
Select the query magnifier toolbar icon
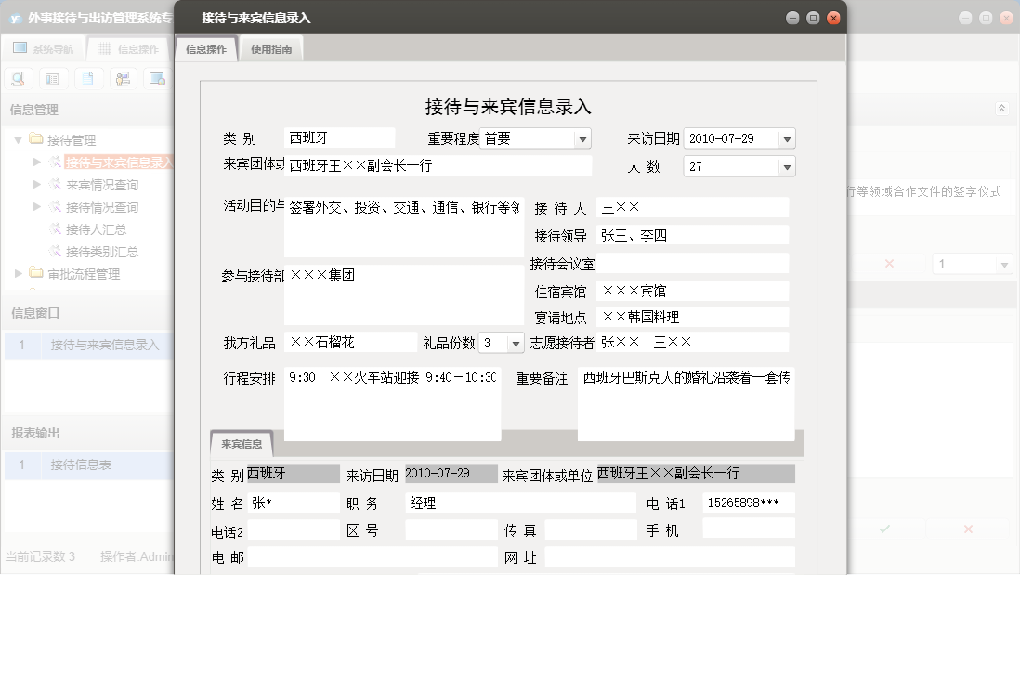19,78
